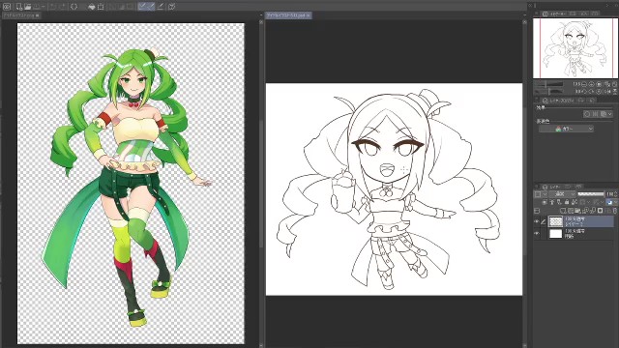Click Merge with Layer Below icon

593,211
